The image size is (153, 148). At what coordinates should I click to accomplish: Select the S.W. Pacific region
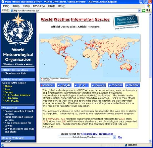12,101
